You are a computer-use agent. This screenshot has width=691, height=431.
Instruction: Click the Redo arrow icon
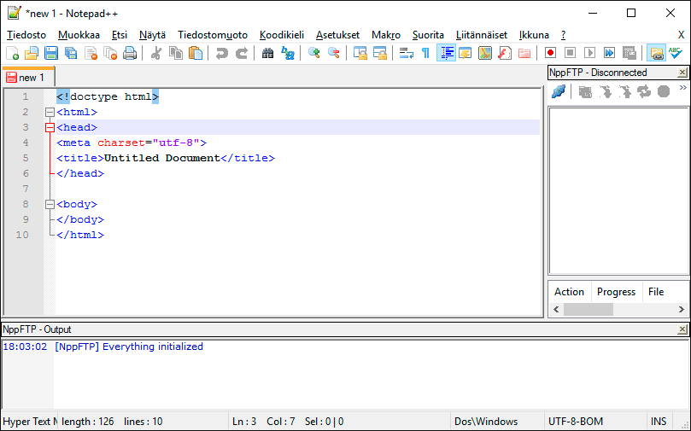click(242, 53)
